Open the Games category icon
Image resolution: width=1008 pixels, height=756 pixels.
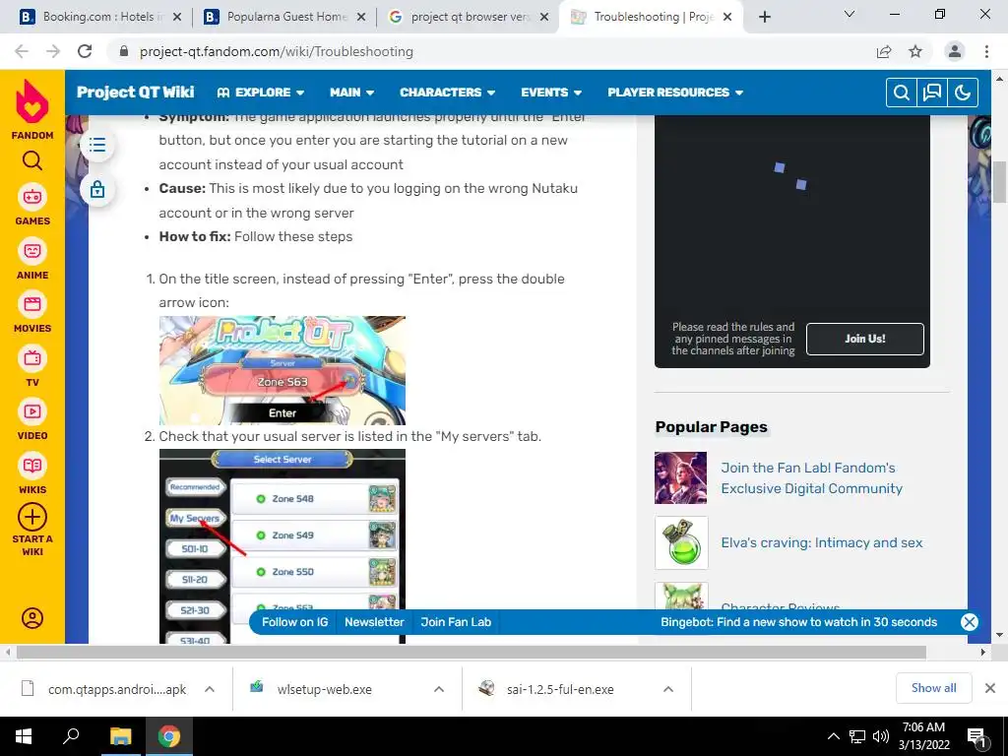[32, 197]
